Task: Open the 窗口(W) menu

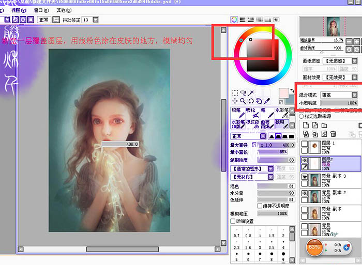Action: 41,10
